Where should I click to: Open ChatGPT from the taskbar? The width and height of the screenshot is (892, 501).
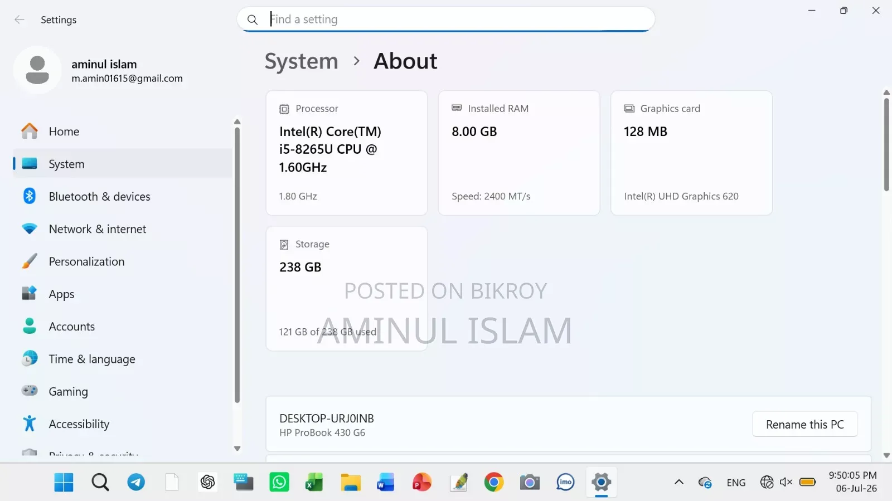click(x=208, y=482)
